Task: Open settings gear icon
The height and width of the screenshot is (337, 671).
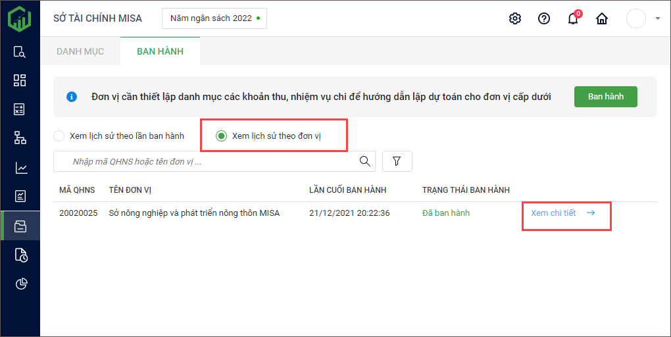Action: coord(515,18)
